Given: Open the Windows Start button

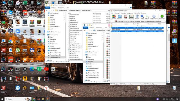Looking at the screenshot, I should tap(2, 99).
